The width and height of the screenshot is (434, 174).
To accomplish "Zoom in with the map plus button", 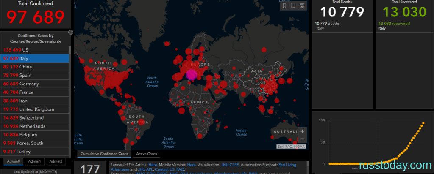I will pos(302,131).
